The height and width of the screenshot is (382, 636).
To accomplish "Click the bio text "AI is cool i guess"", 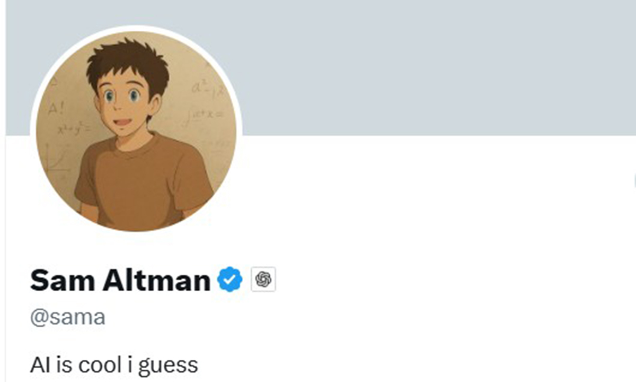I will 114,365.
